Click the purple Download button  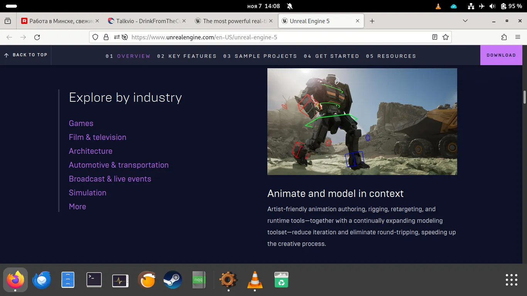coord(501,55)
